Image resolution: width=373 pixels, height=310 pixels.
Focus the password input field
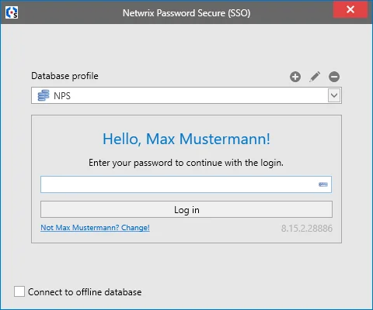tap(186, 184)
